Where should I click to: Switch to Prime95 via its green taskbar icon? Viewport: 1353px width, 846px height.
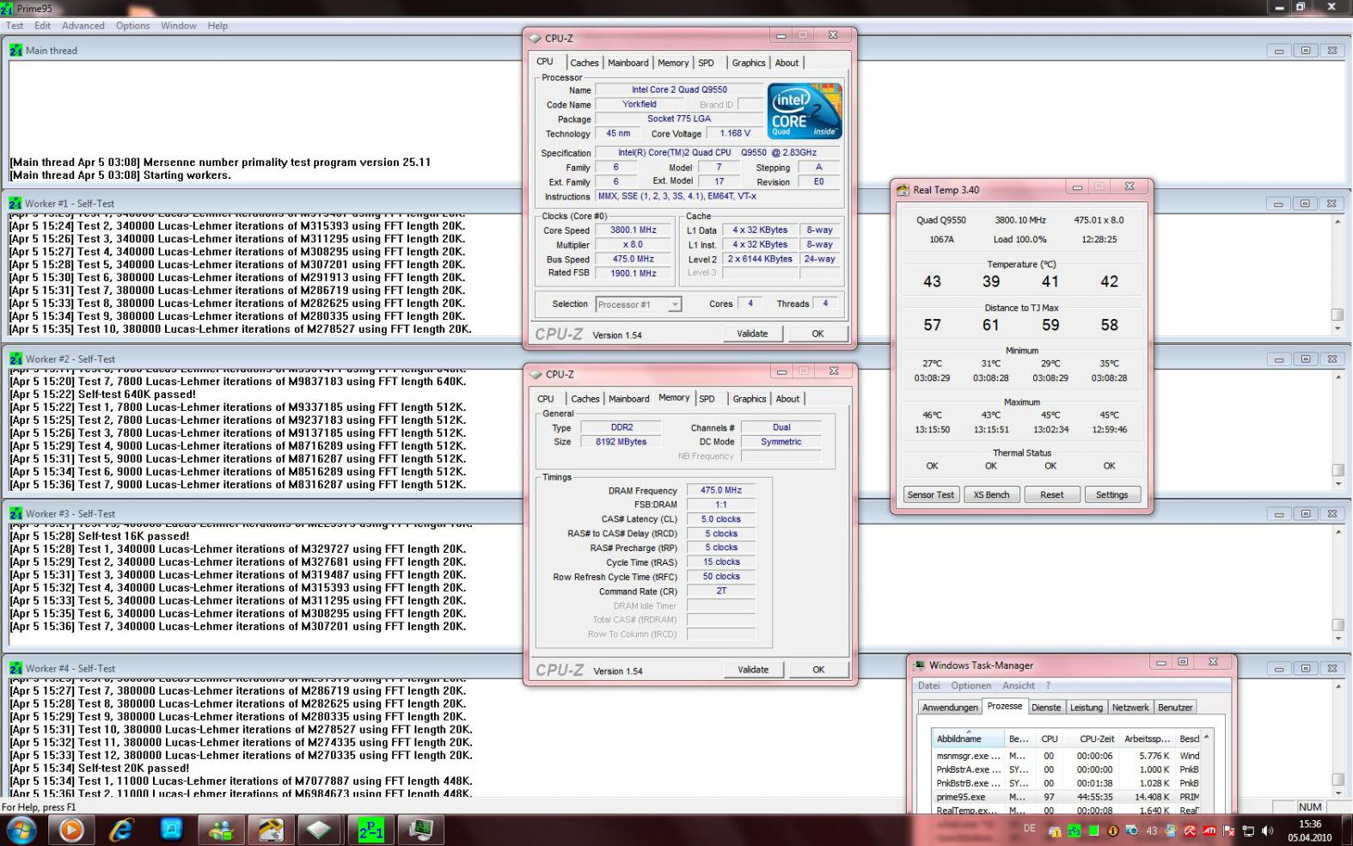point(370,830)
